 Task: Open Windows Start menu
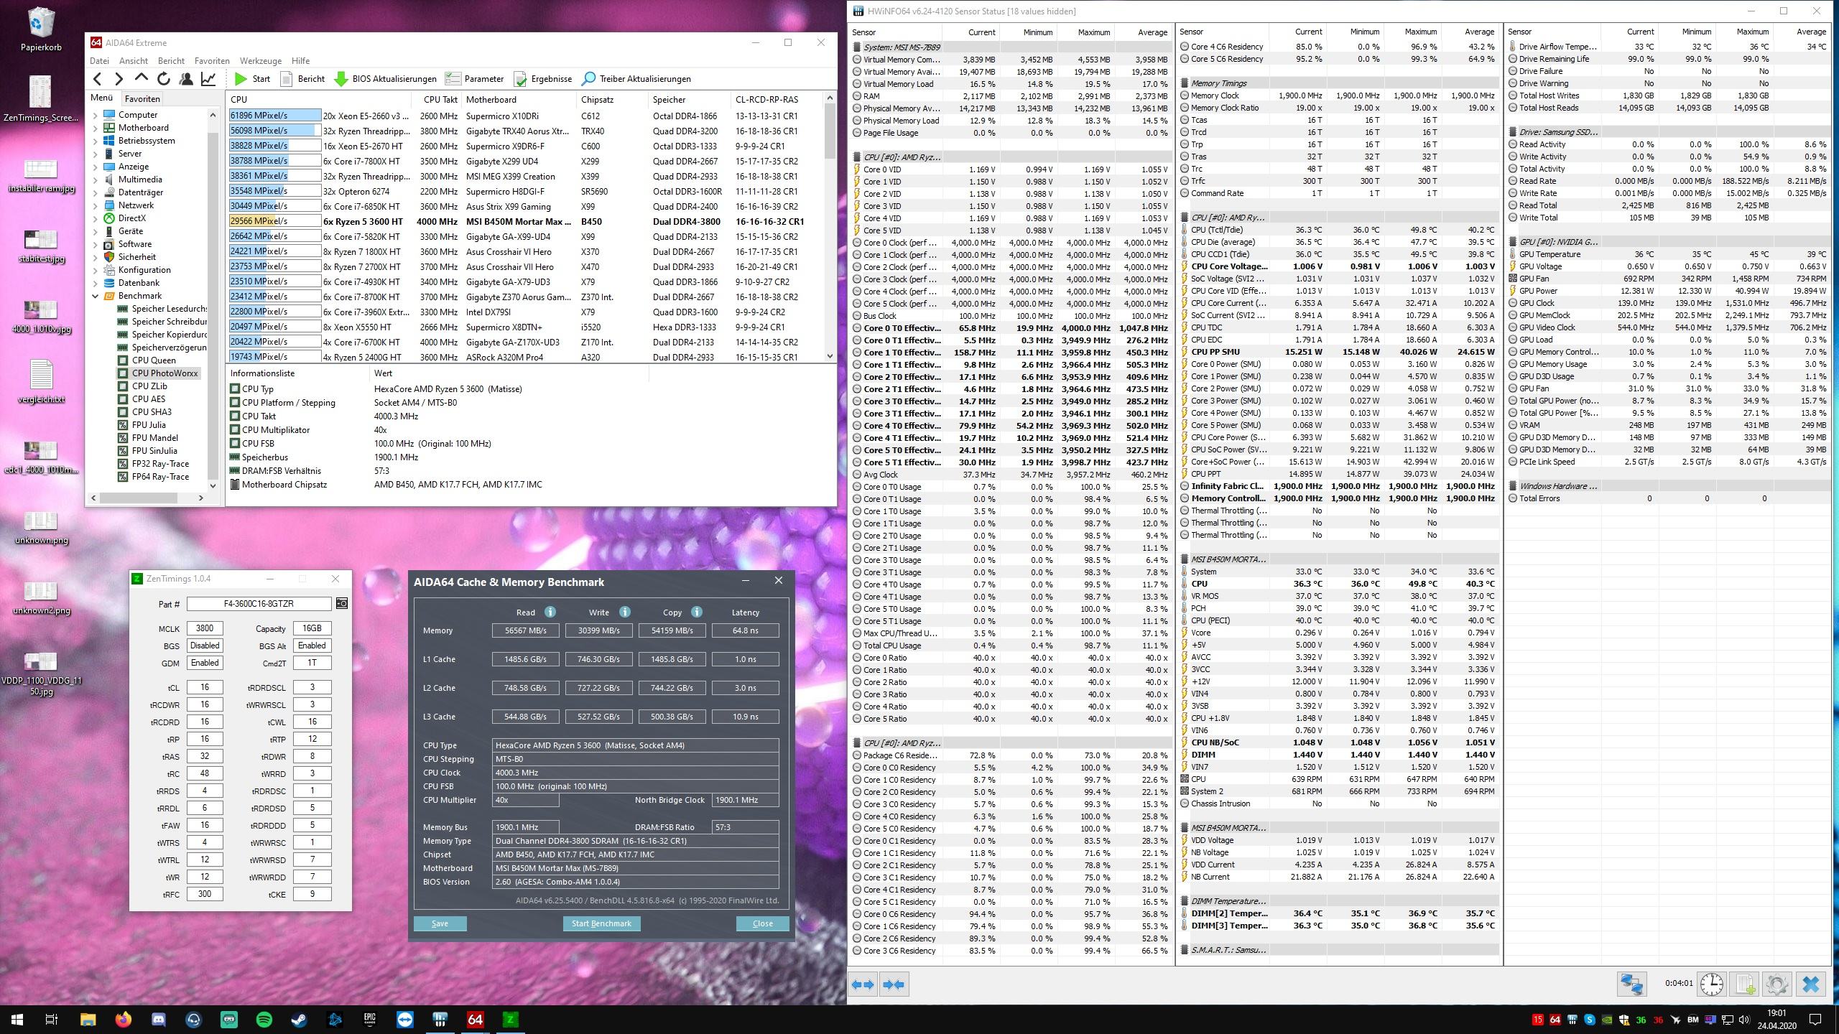pyautogui.click(x=17, y=1019)
